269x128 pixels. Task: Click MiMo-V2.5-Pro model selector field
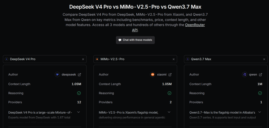[135, 59]
